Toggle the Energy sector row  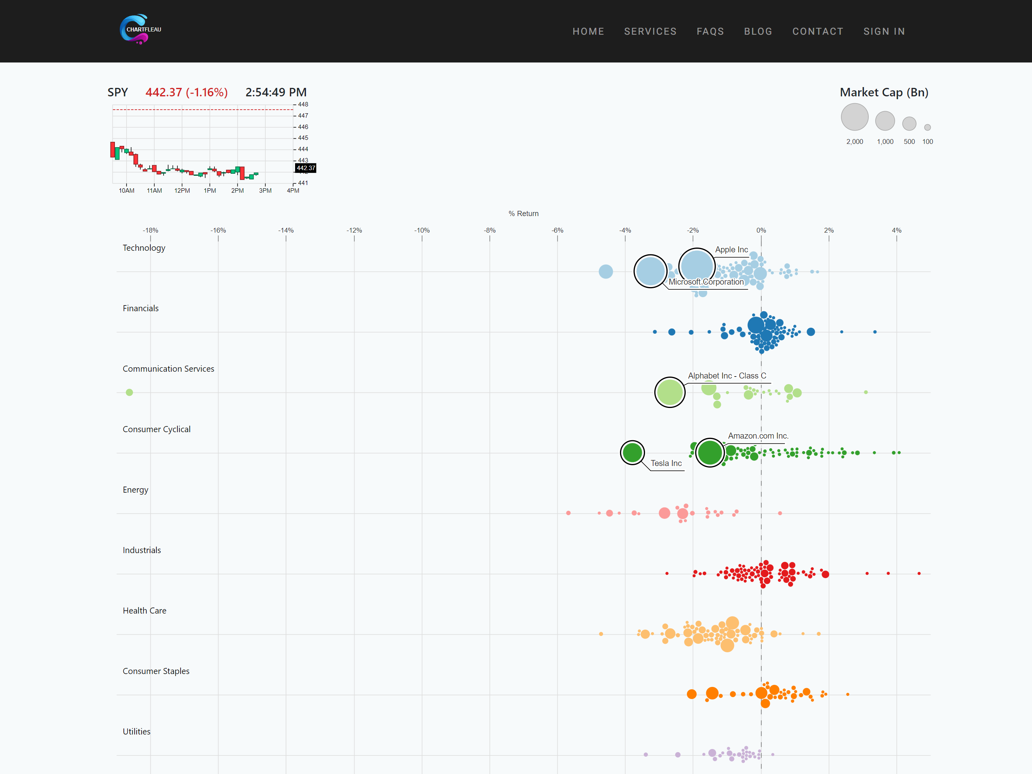coord(135,489)
